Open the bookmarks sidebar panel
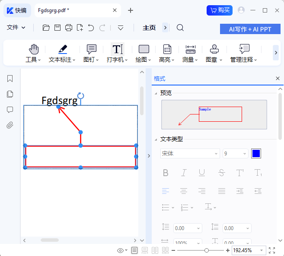 [10, 79]
